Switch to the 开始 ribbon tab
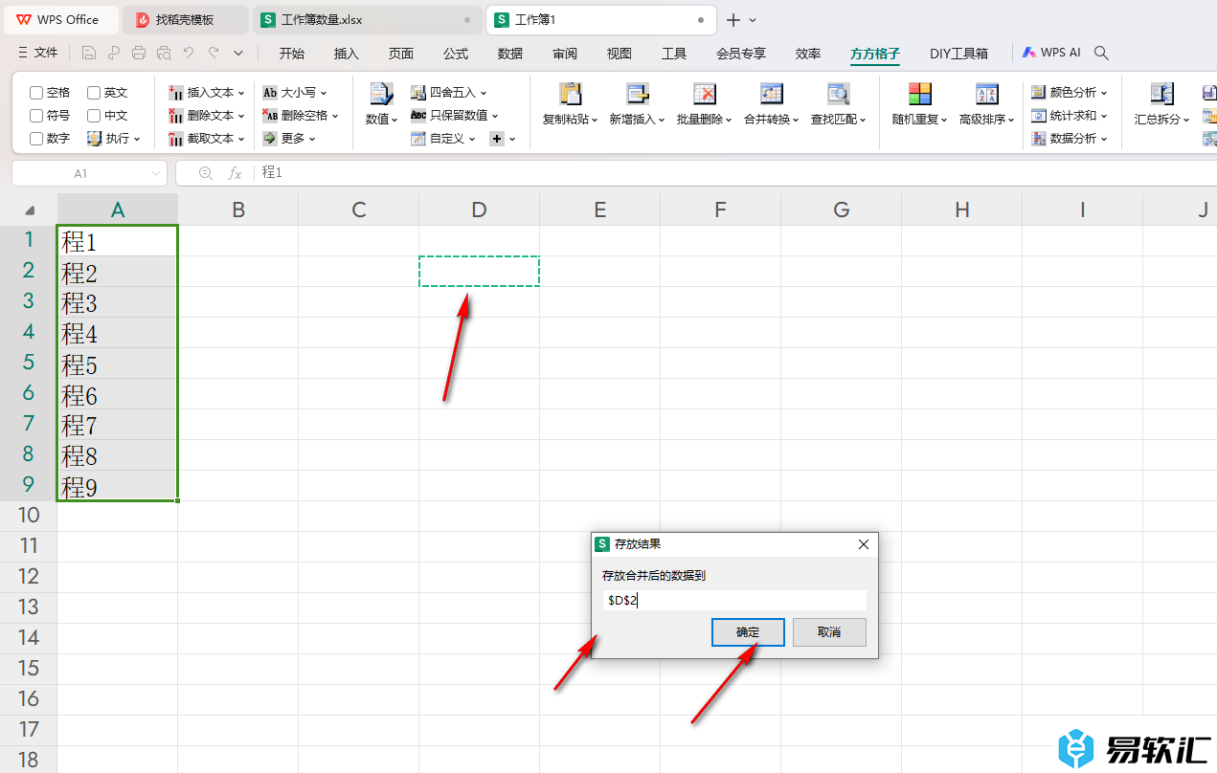This screenshot has height=773, width=1217. pos(292,54)
